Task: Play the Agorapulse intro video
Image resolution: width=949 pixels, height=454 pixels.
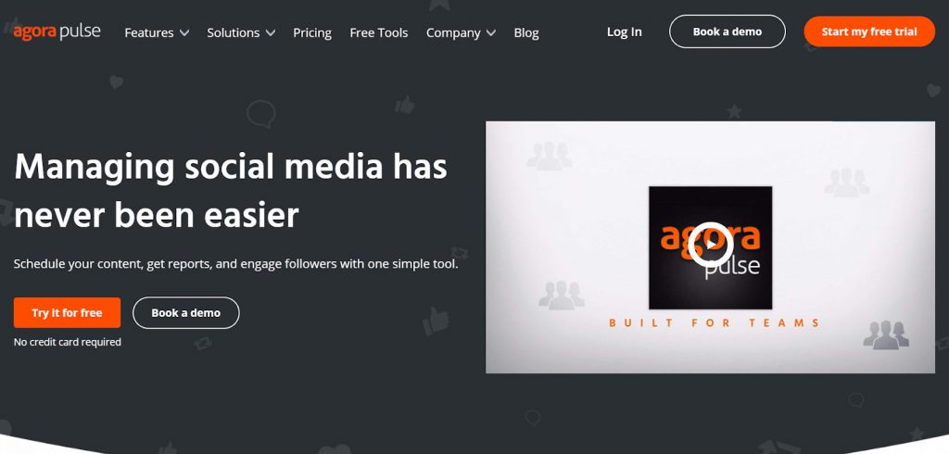Action: coord(710,245)
